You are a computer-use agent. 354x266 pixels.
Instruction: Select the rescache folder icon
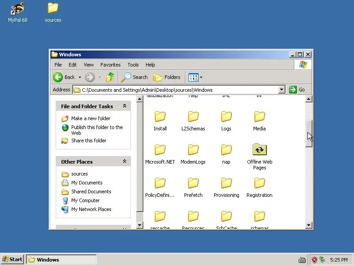coord(160,216)
